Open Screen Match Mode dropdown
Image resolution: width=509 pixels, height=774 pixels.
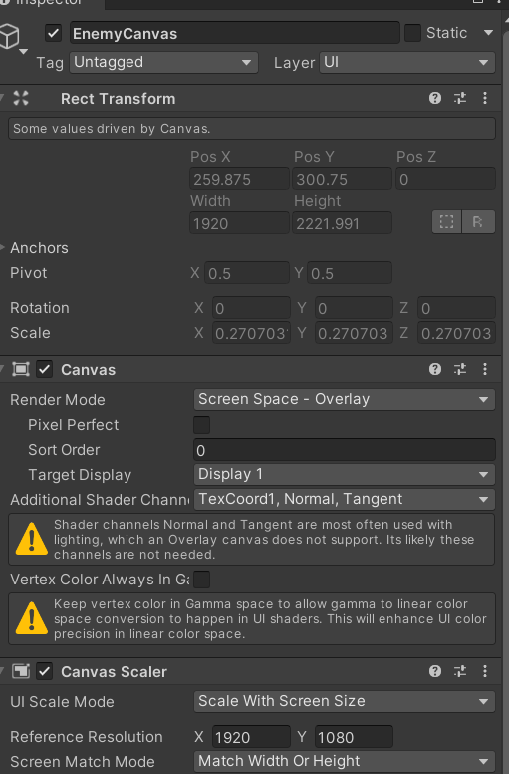(345, 761)
